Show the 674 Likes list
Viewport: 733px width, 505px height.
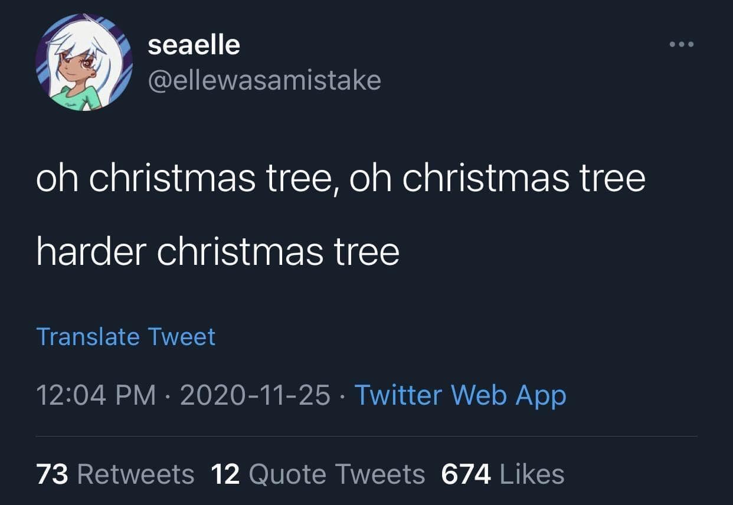pyautogui.click(x=502, y=474)
